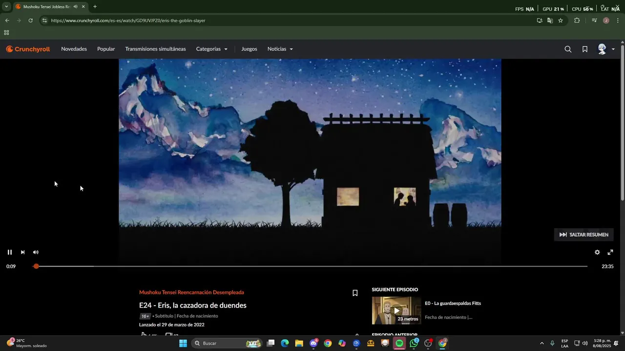Open the player settings gear
625x351 pixels.
click(597, 252)
